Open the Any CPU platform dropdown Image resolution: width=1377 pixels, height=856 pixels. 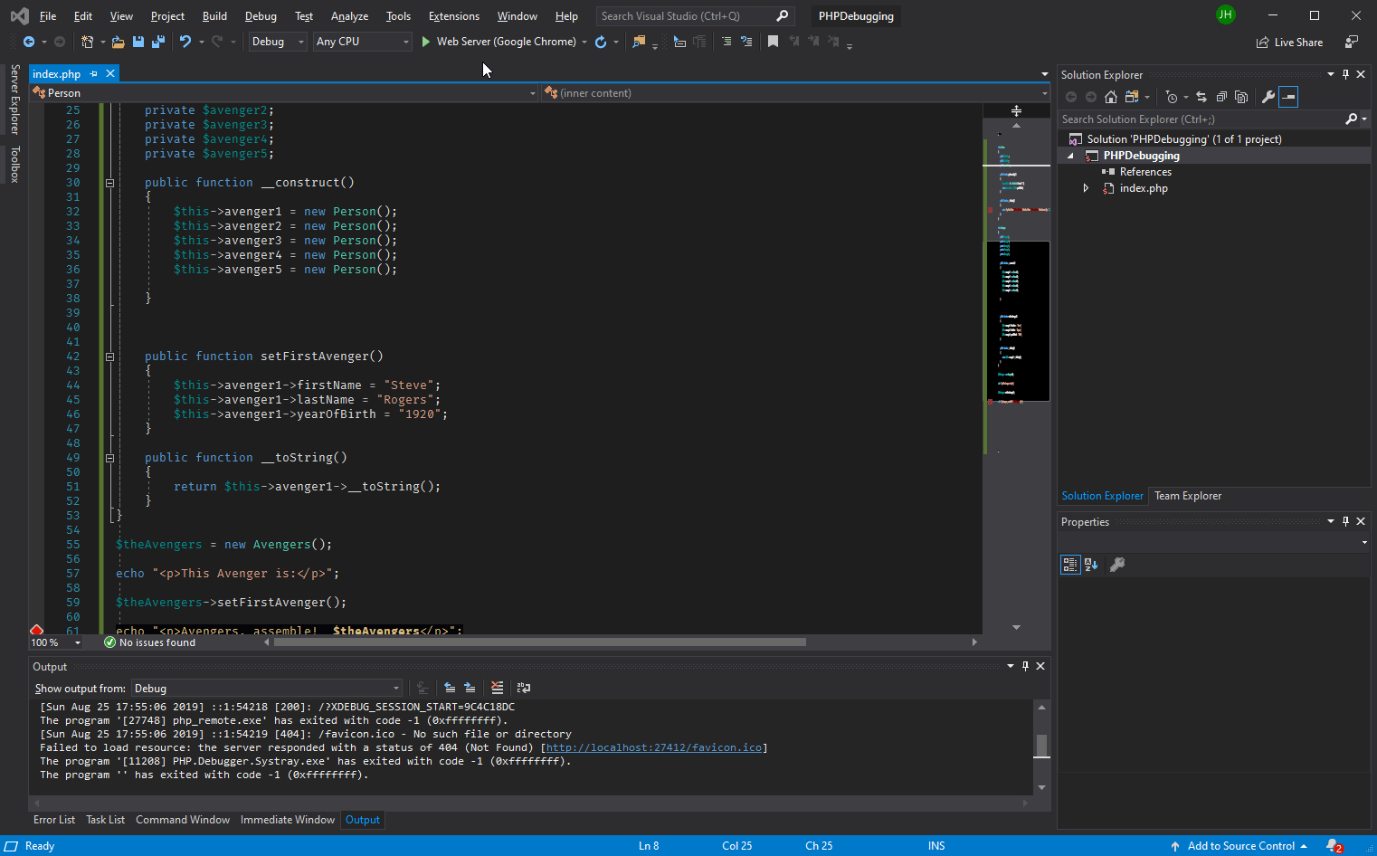coord(363,42)
